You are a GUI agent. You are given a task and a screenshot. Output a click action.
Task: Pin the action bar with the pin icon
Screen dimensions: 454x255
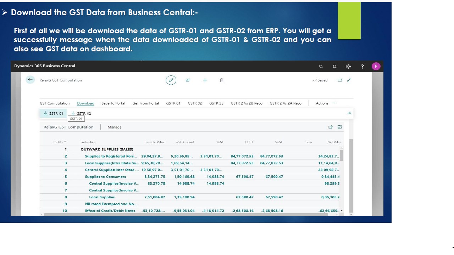[x=349, y=113]
